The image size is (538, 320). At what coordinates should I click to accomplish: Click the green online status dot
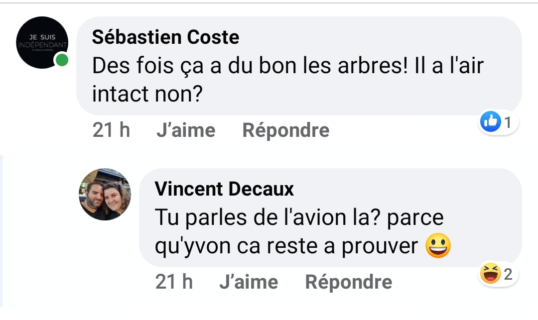[x=62, y=61]
